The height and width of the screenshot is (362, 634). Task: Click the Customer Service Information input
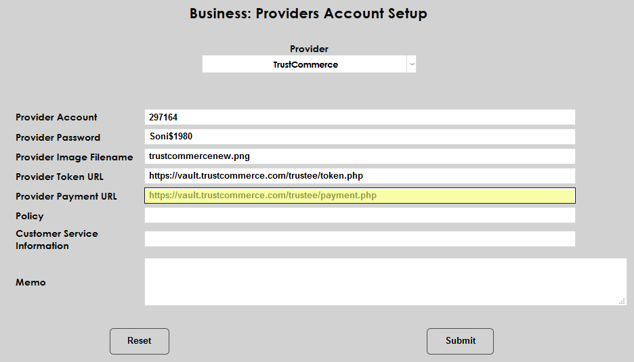click(x=360, y=239)
